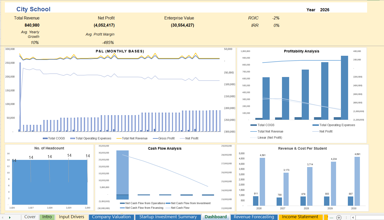Image resolution: width=384 pixels, height=220 pixels.
Task: Select the Company Valuation sheet tab
Action: tap(111, 217)
